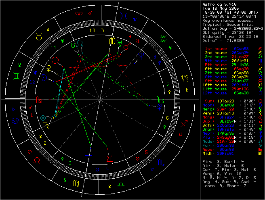Image resolution: width=265 pixels, height=200 pixels.
Task: Click the green Des label in the chart
Action: click(x=160, y=99)
